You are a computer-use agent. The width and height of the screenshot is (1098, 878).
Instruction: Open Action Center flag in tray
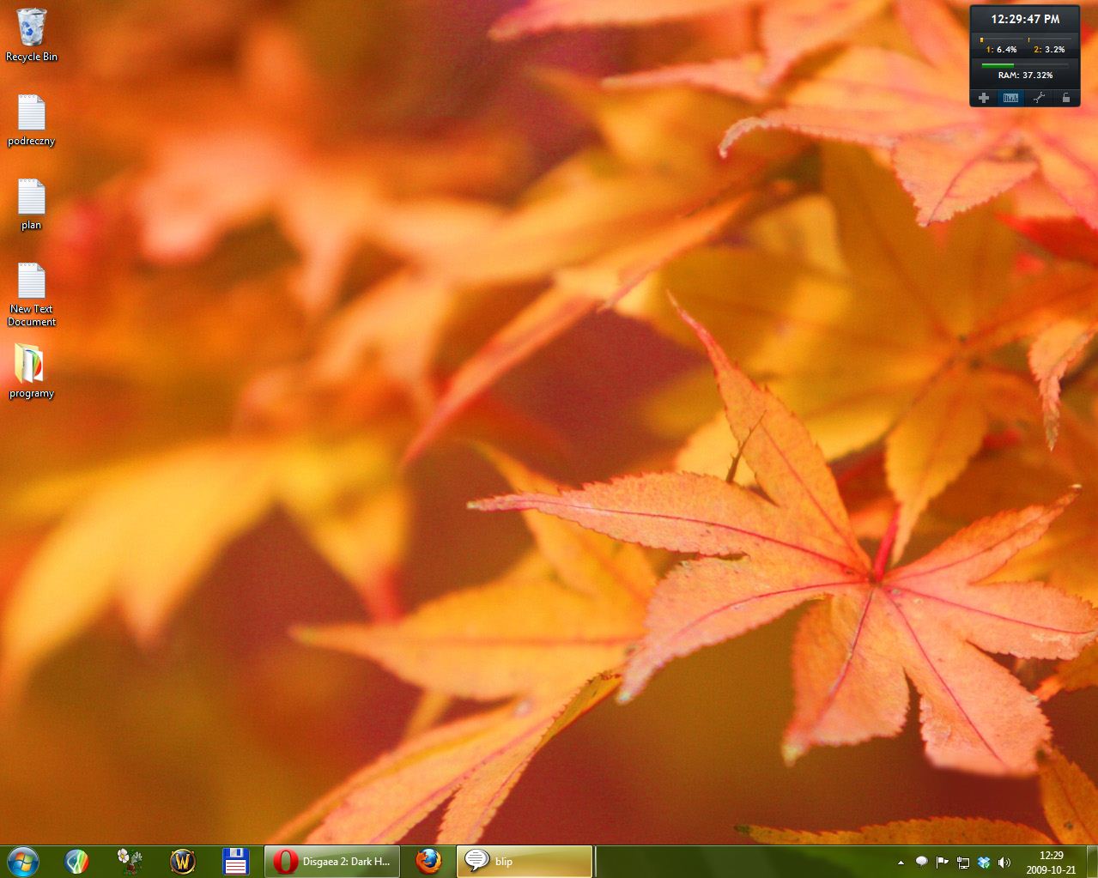click(942, 863)
